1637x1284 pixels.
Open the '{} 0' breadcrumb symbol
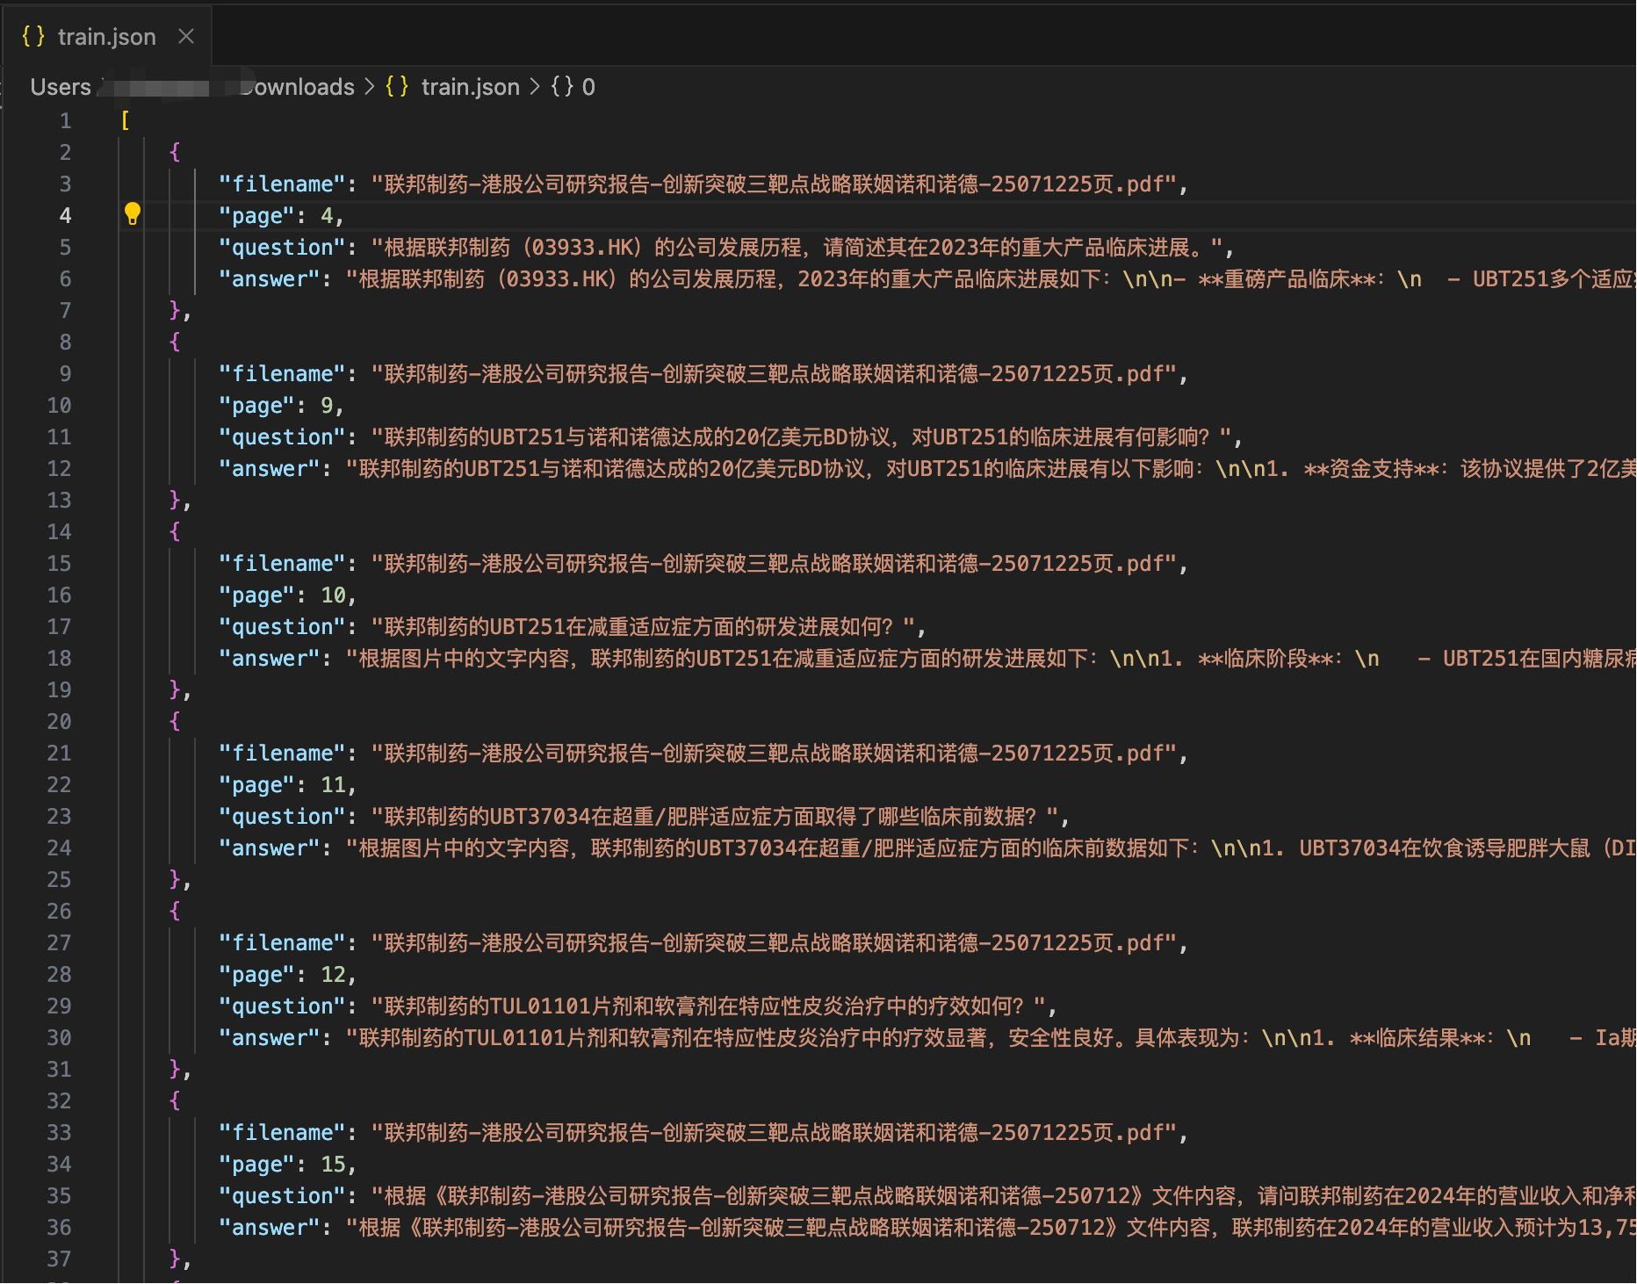(573, 87)
